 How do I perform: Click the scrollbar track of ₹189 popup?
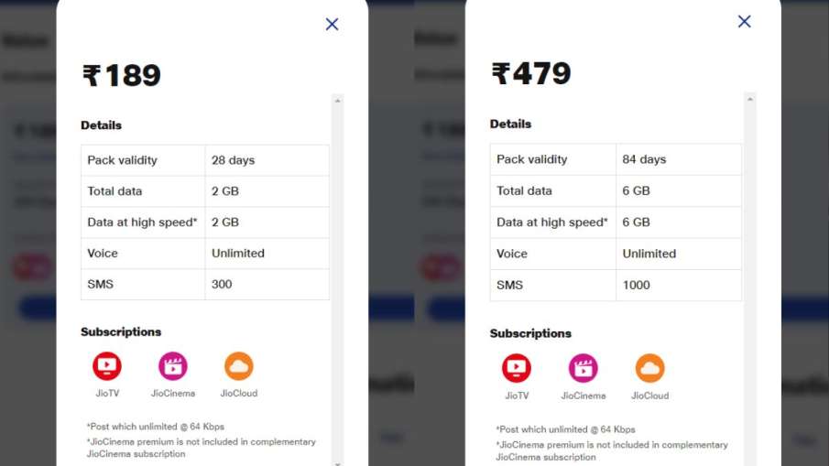click(x=338, y=275)
